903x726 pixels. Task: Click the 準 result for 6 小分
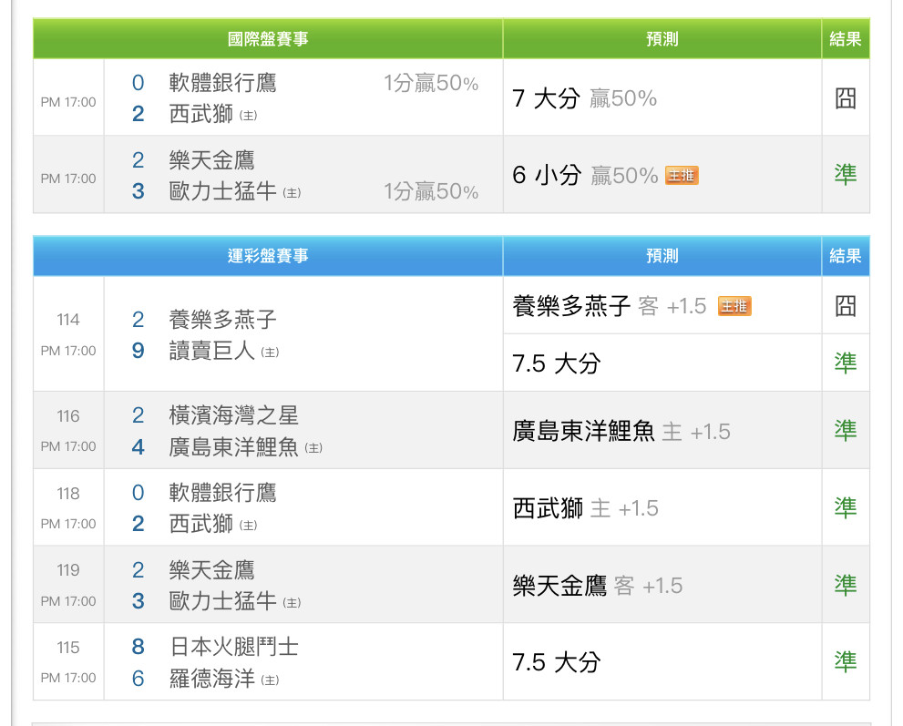point(846,175)
